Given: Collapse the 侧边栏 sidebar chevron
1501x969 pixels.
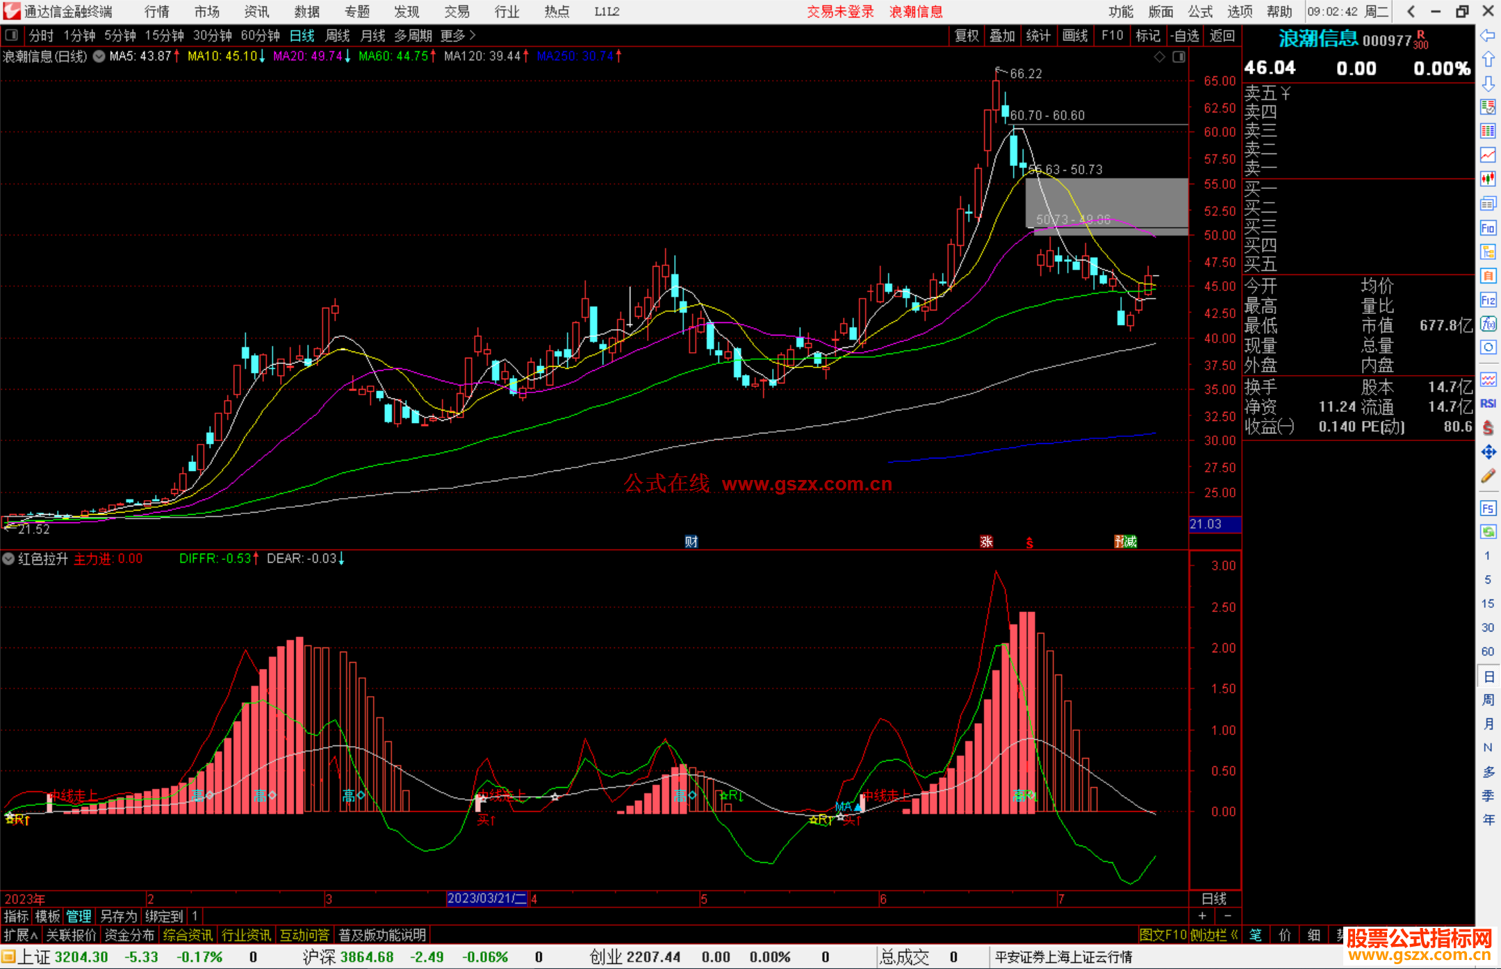Looking at the screenshot, I should 1234,936.
